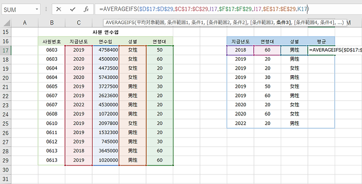Screen dimensions: 362x184
Task: Click the 지급년도 header in left table
Action: pos(79,41)
